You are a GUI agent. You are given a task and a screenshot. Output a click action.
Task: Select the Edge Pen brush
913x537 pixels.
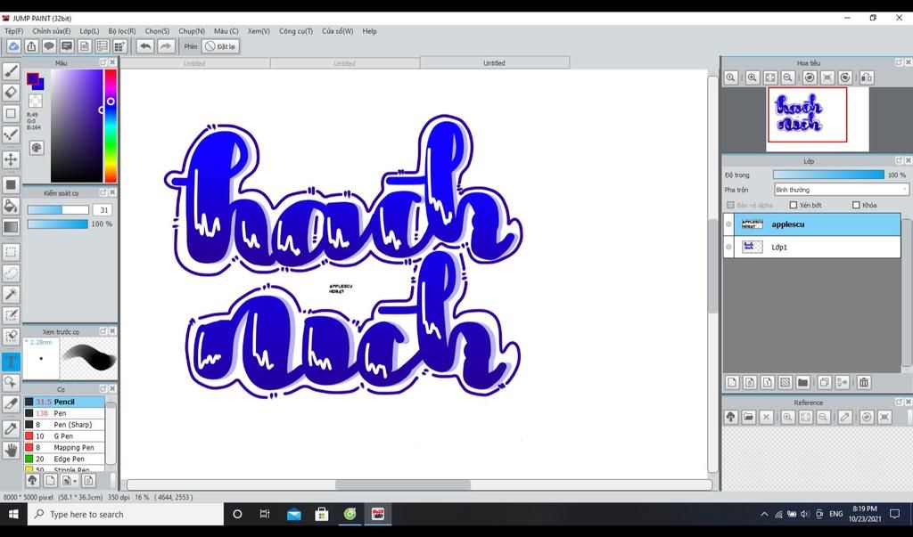click(x=64, y=459)
